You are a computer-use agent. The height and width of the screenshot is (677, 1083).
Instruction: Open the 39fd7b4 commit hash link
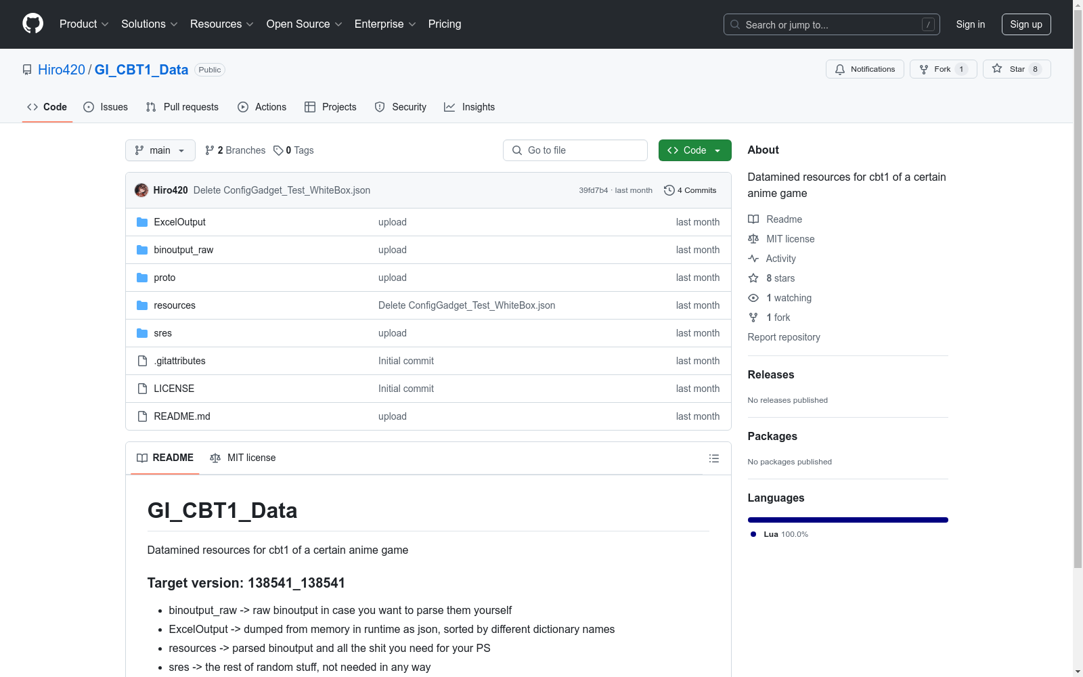594,190
